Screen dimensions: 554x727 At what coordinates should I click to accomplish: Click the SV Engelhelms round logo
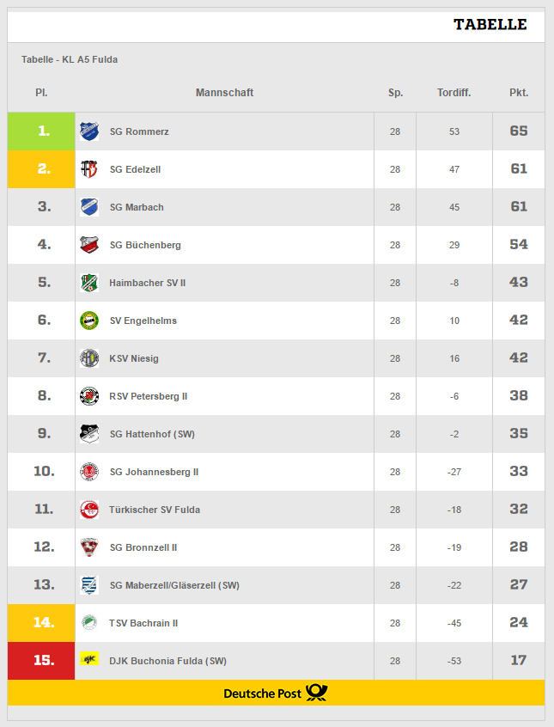coord(89,321)
